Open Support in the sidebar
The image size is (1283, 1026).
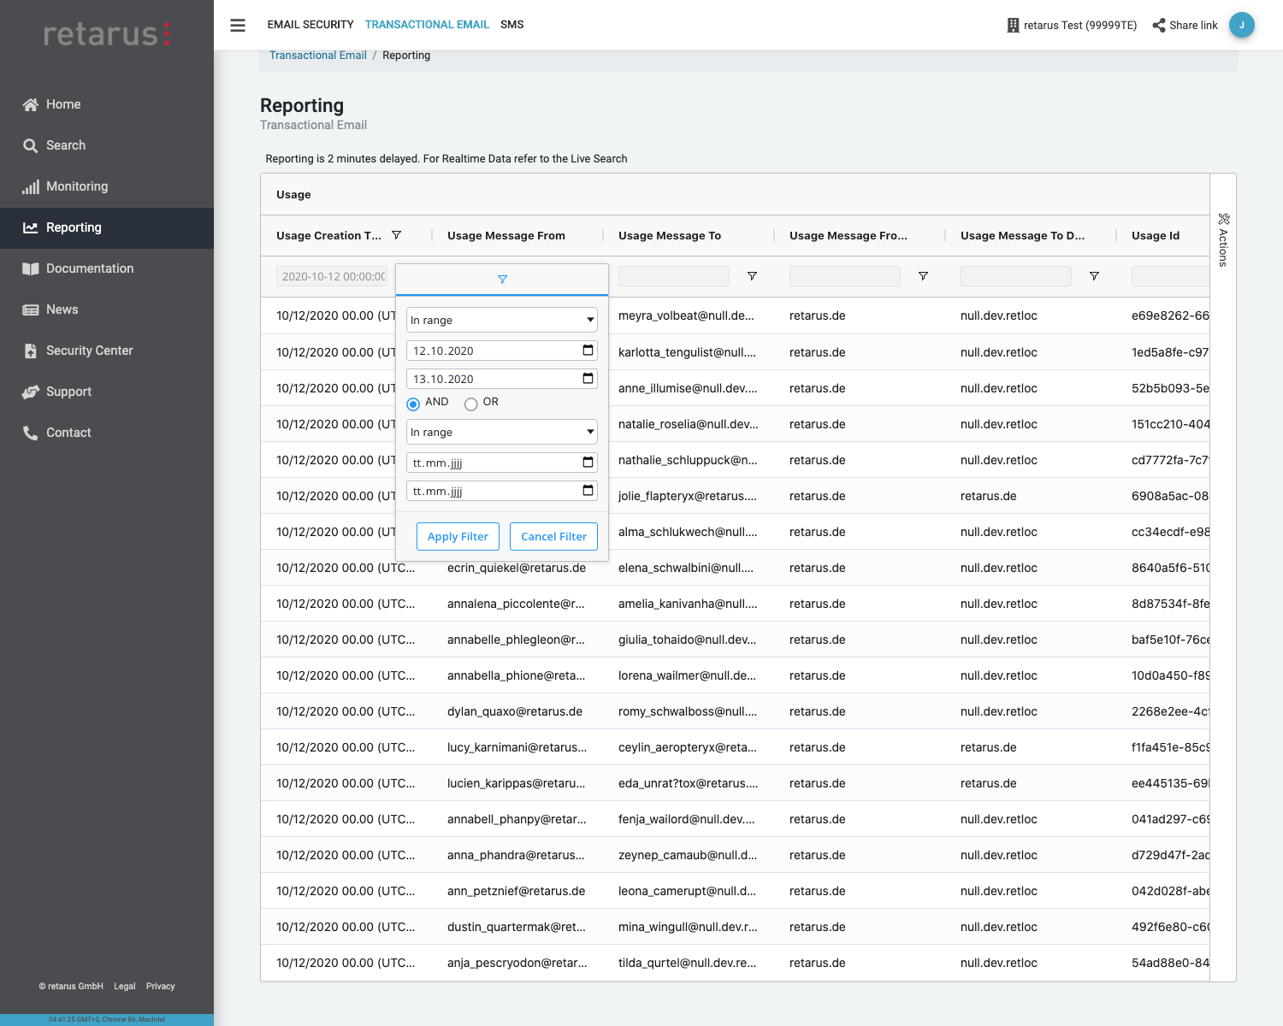coord(107,392)
